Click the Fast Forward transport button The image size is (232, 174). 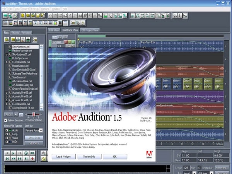coord(20,159)
